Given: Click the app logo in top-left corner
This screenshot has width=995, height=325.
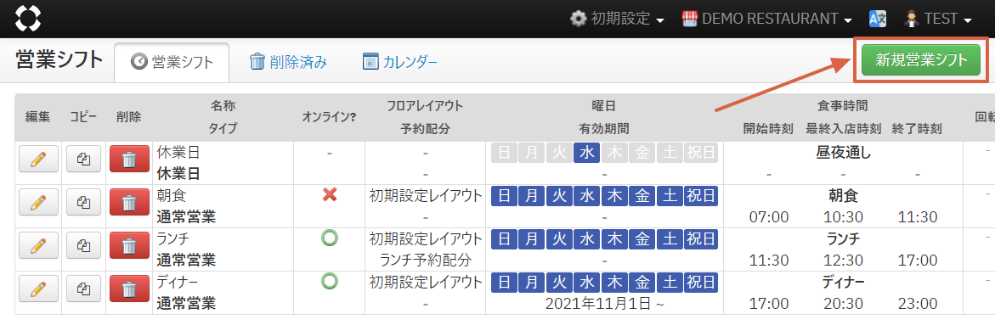Looking at the screenshot, I should pyautogui.click(x=28, y=19).
